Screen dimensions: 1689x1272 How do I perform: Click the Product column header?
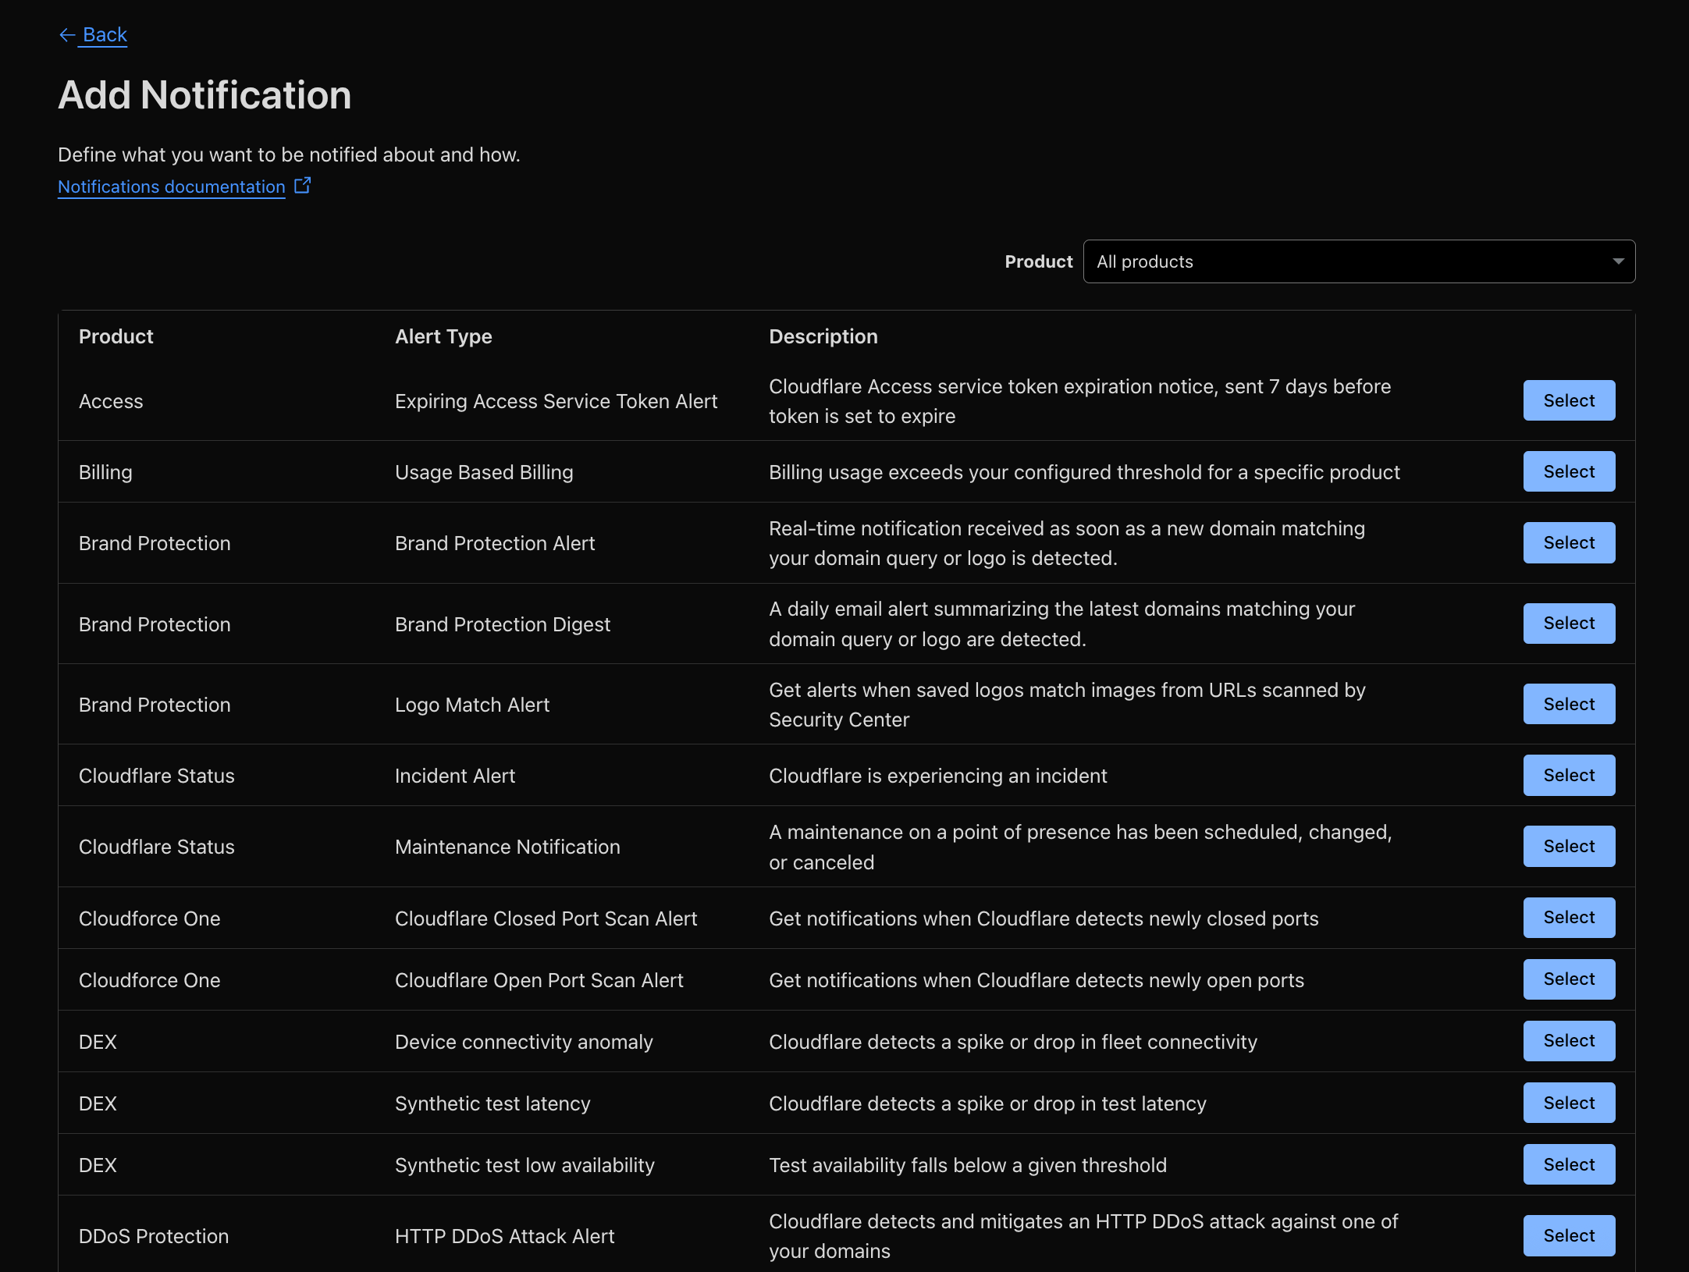pyautogui.click(x=116, y=336)
